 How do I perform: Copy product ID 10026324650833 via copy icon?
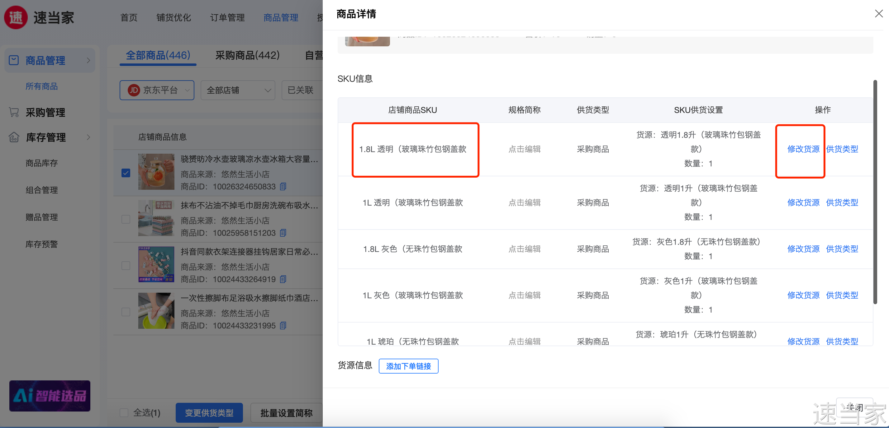coord(283,186)
